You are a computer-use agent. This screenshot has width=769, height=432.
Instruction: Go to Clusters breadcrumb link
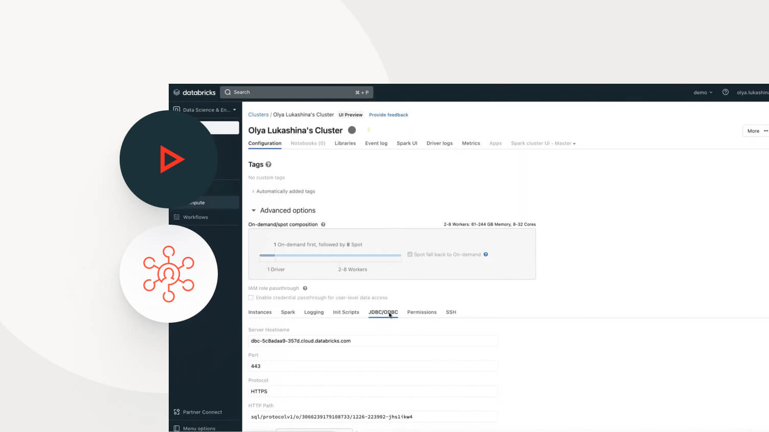click(x=258, y=115)
